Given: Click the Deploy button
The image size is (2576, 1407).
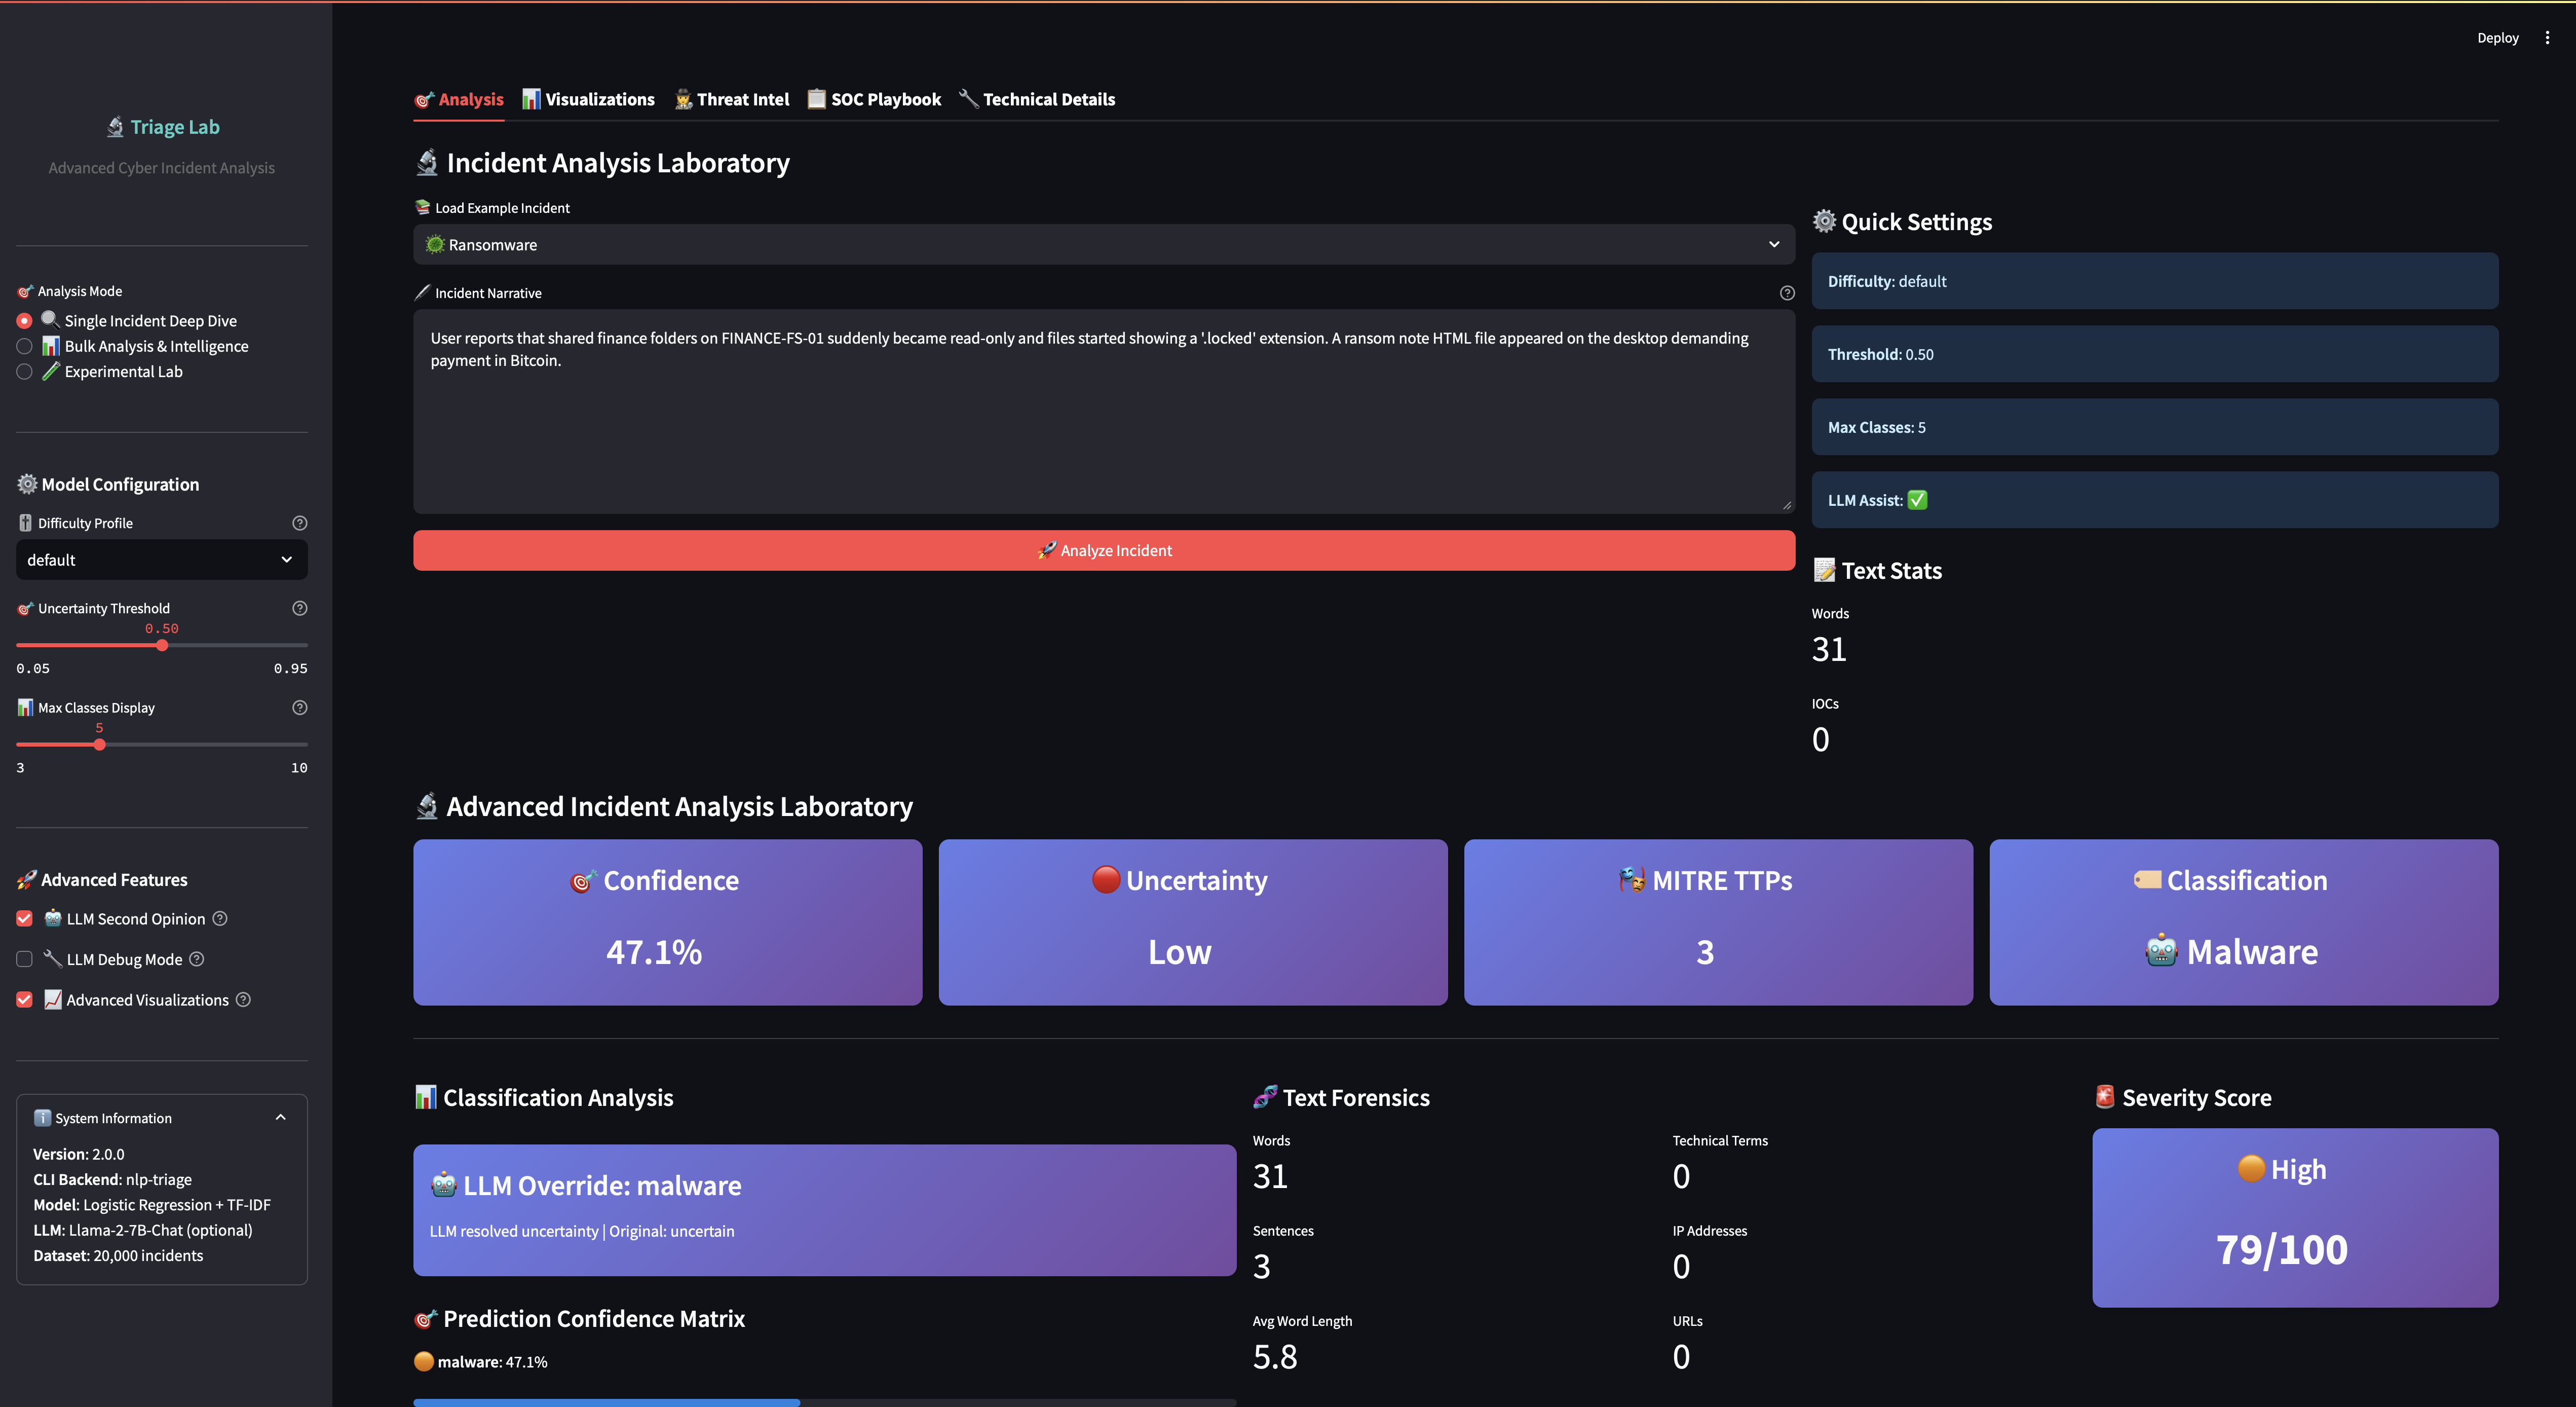Looking at the screenshot, I should 2497,37.
